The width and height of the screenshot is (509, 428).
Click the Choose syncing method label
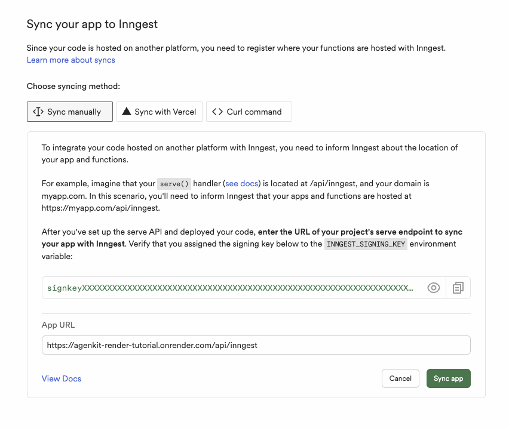[73, 86]
